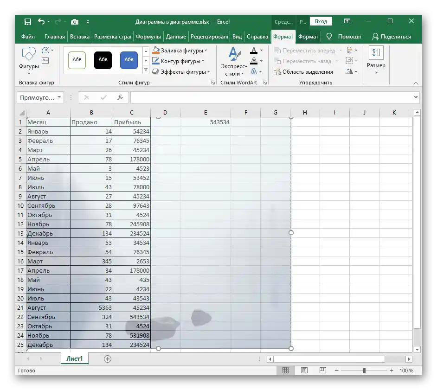Open the Undo history dropdown arrow
The height and width of the screenshot is (390, 437).
point(49,21)
